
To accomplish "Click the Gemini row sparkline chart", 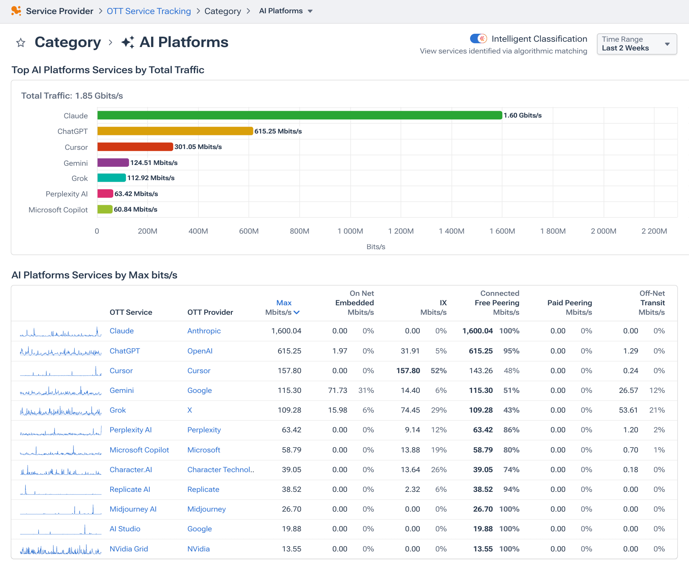I will [61, 391].
